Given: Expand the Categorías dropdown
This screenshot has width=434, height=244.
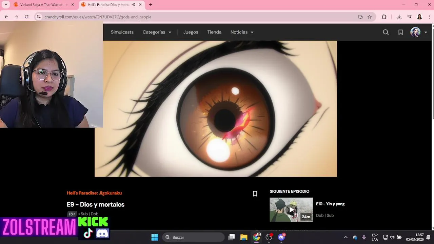Looking at the screenshot, I should (x=157, y=32).
